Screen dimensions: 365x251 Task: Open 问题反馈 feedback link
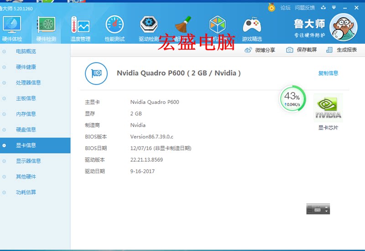click(305, 8)
